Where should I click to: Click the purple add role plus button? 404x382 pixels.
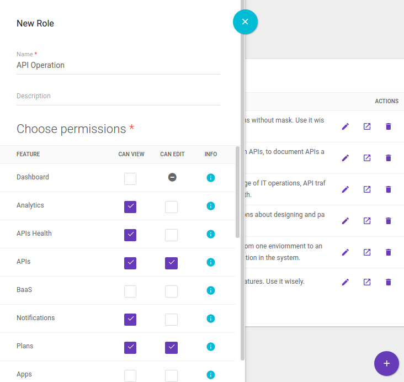coord(386,363)
